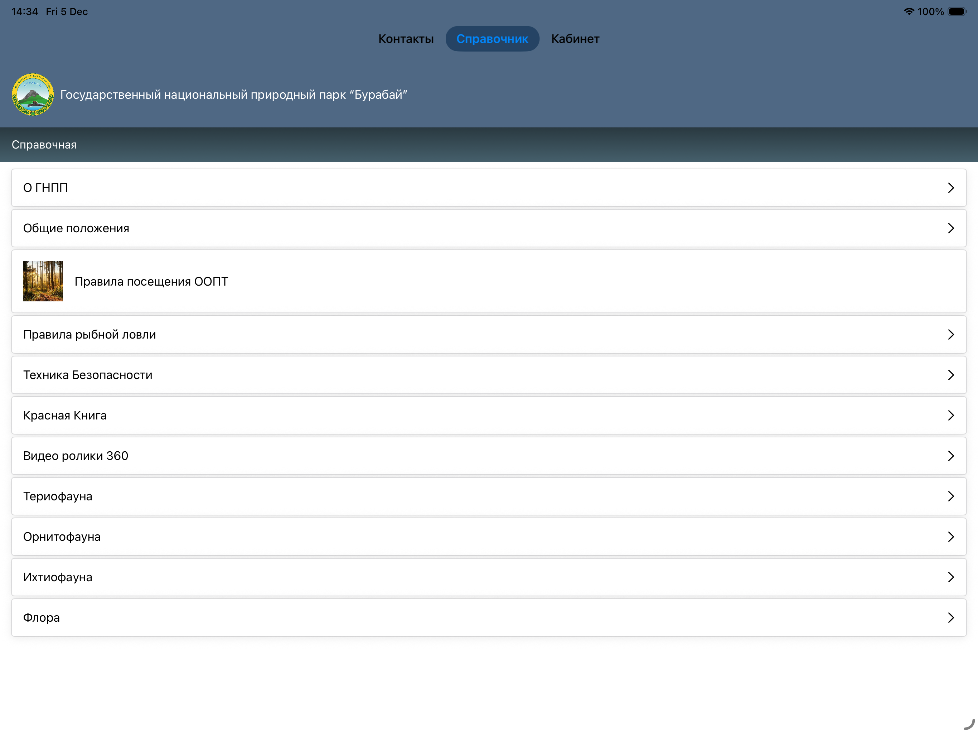This screenshot has height=733, width=978.
Task: Switch to the Контакты tab
Action: pos(406,39)
